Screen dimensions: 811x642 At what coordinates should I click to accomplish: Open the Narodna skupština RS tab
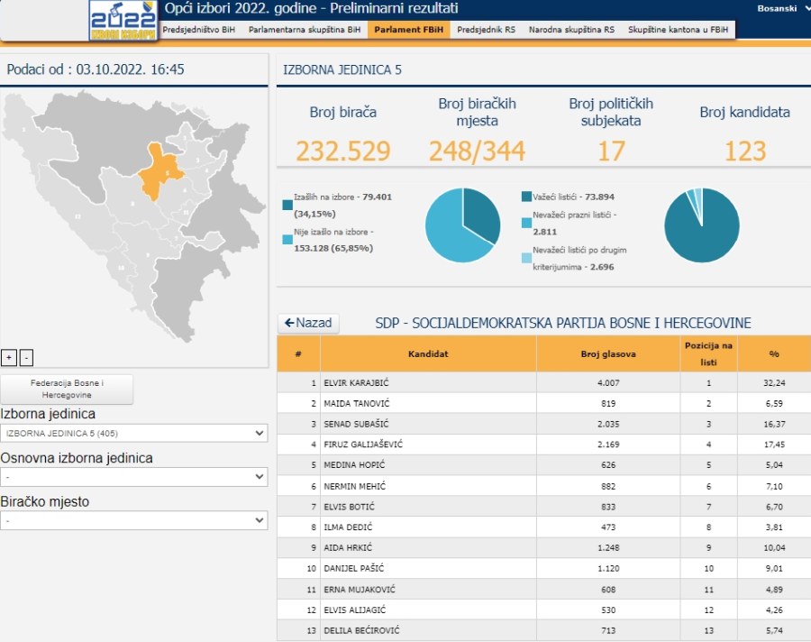coord(571,30)
